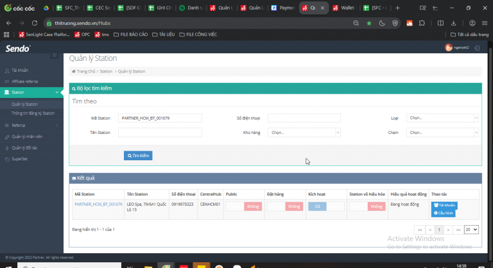
Task: Open the page size dropdown showing 20
Action: [x=471, y=230]
